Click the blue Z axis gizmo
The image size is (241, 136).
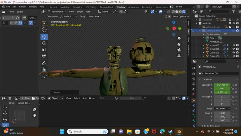pyautogui.click(x=174, y=22)
